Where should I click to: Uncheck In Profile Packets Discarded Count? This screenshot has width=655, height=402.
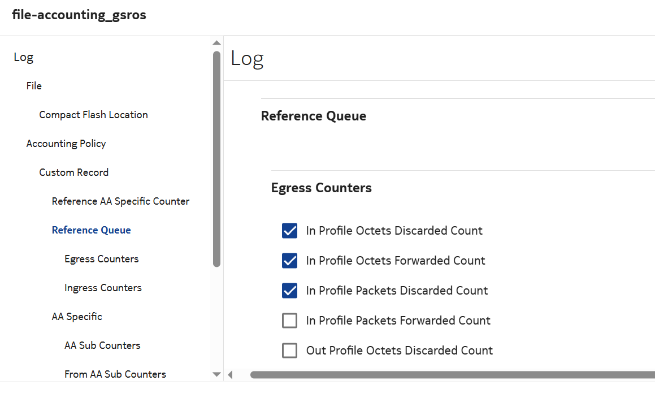(x=289, y=291)
